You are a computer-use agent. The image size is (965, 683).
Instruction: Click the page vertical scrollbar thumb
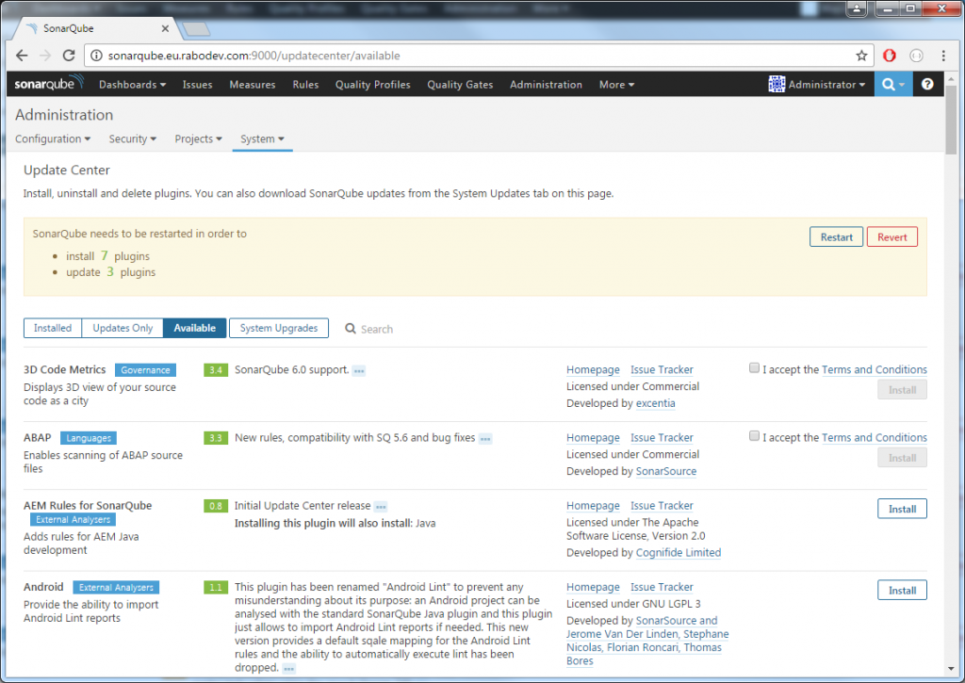[x=952, y=120]
